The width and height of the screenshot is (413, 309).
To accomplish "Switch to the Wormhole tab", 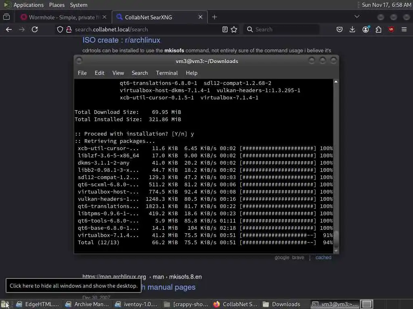I will [x=64, y=17].
